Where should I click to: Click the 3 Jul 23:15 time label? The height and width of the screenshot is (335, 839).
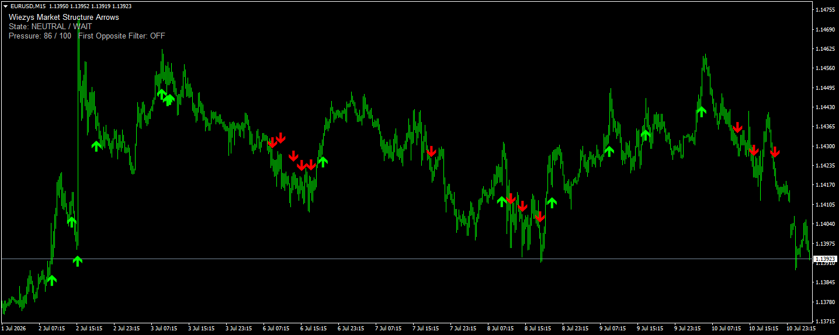(x=239, y=329)
